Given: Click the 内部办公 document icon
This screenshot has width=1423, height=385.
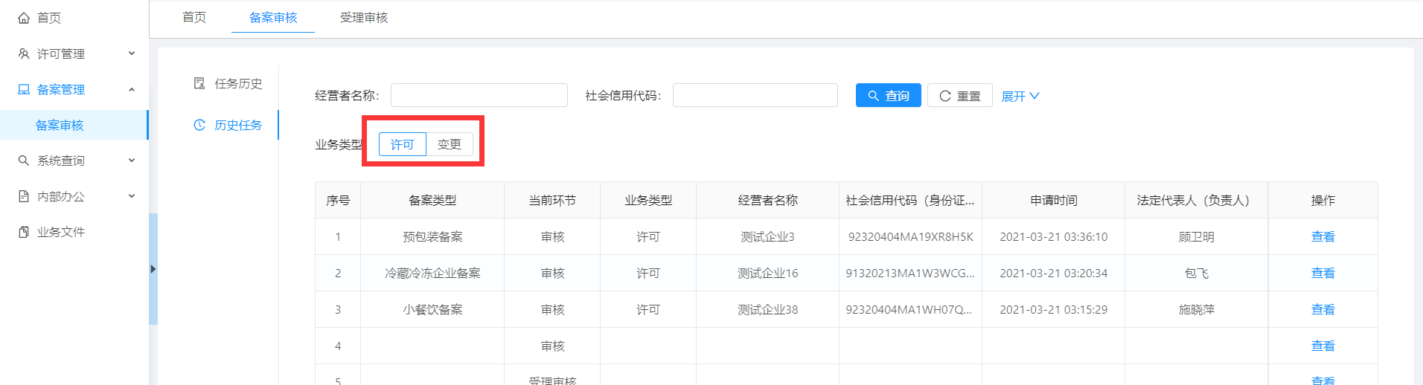Looking at the screenshot, I should click(24, 196).
